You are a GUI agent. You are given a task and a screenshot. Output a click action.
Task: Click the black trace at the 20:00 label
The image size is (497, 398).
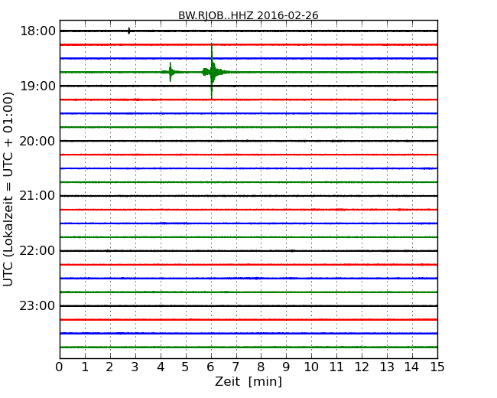tap(248, 141)
